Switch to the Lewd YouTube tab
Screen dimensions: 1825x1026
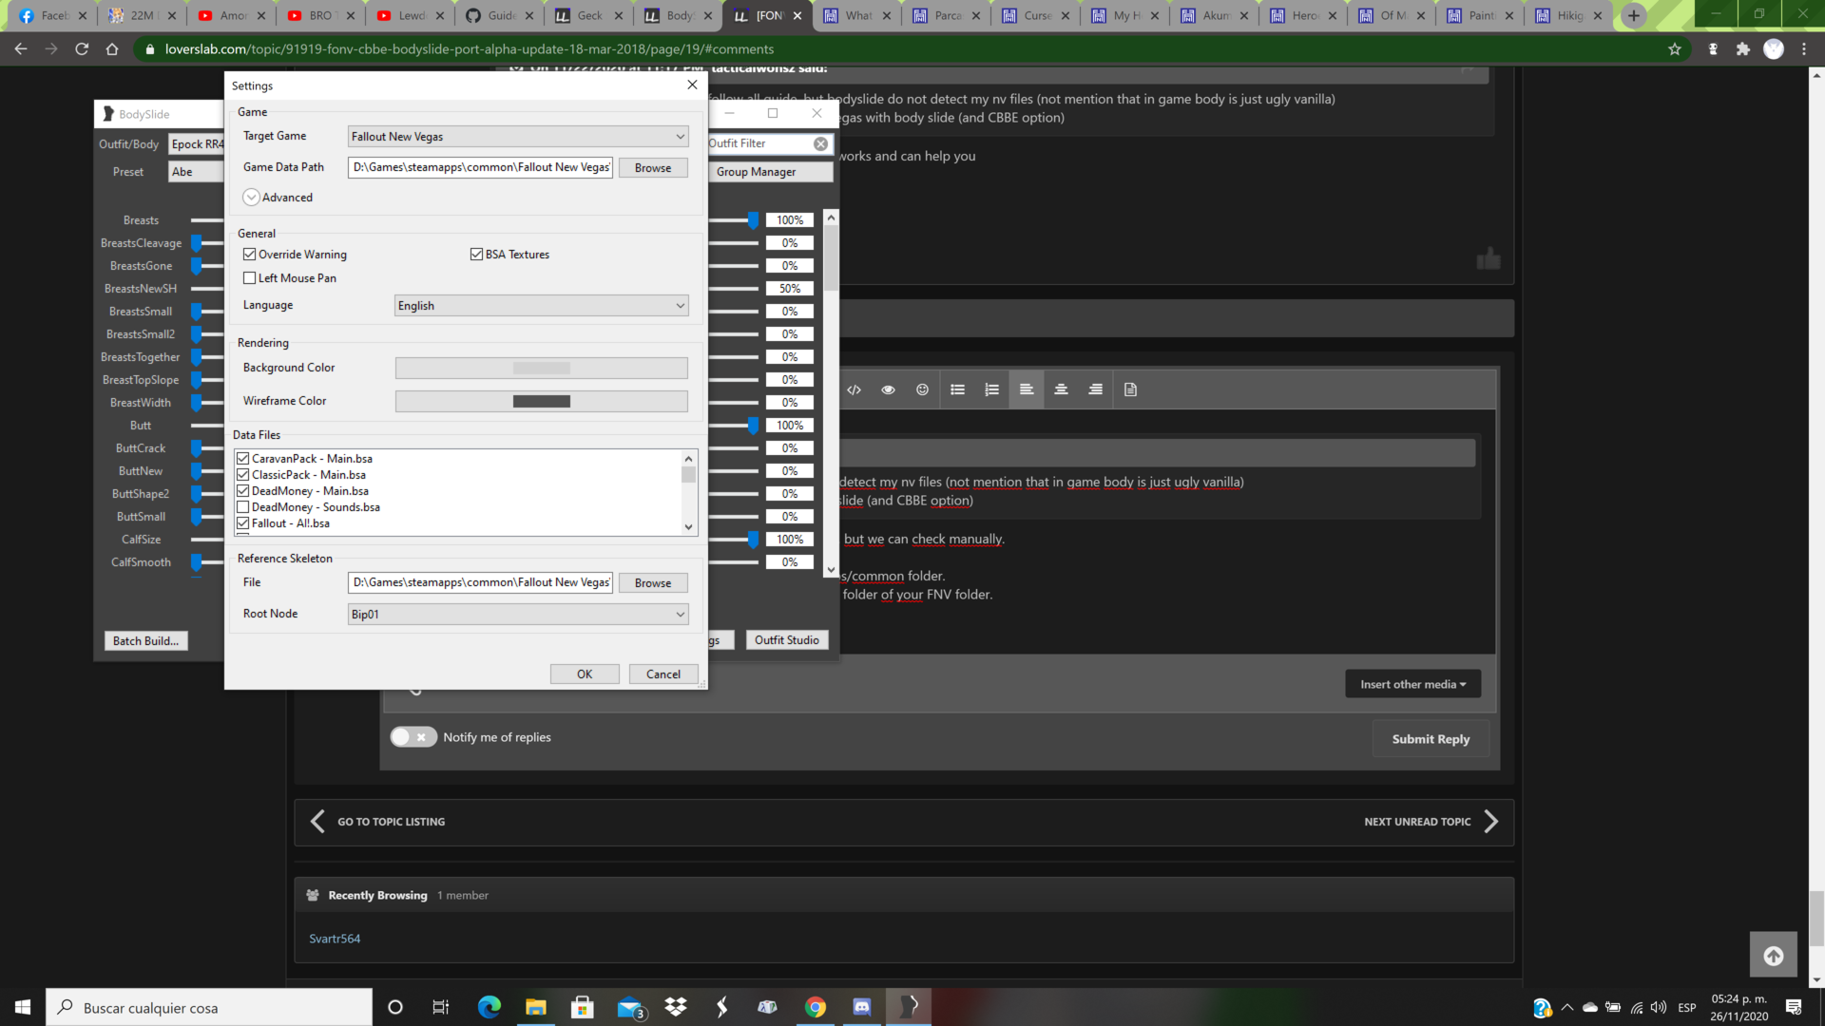click(411, 15)
